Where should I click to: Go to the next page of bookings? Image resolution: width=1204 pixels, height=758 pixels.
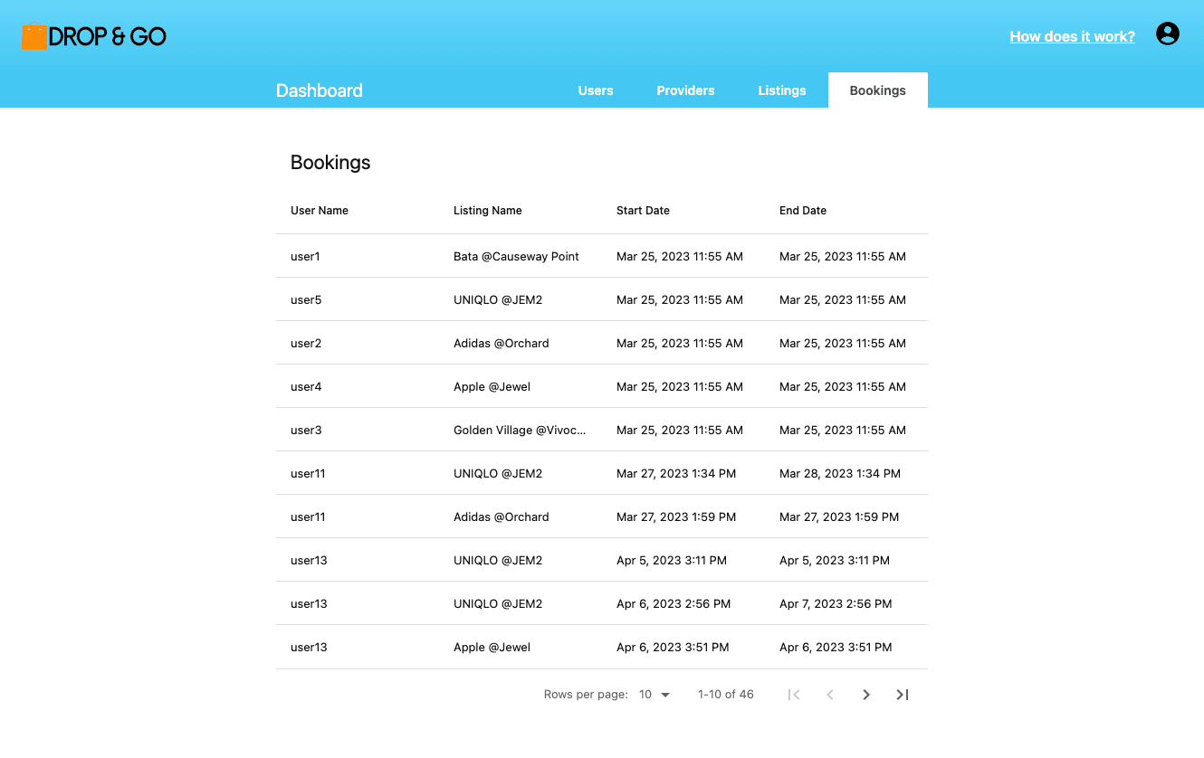coord(865,694)
